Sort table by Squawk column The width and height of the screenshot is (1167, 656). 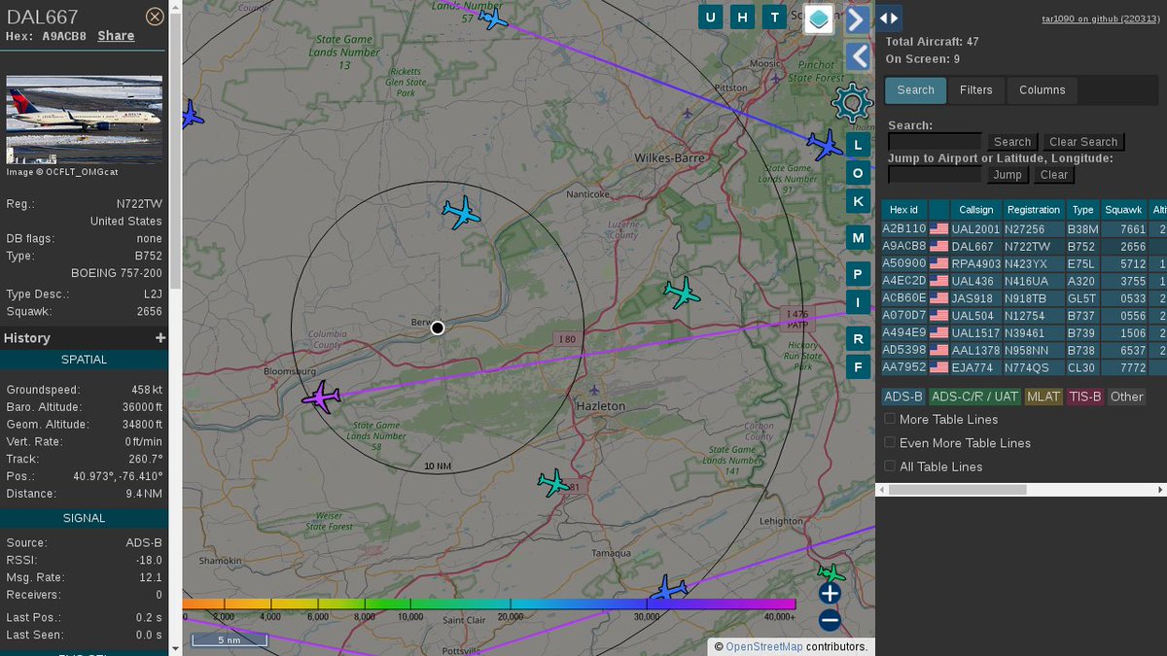[1123, 210]
